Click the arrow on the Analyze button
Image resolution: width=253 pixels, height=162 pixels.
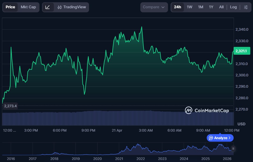230,138
